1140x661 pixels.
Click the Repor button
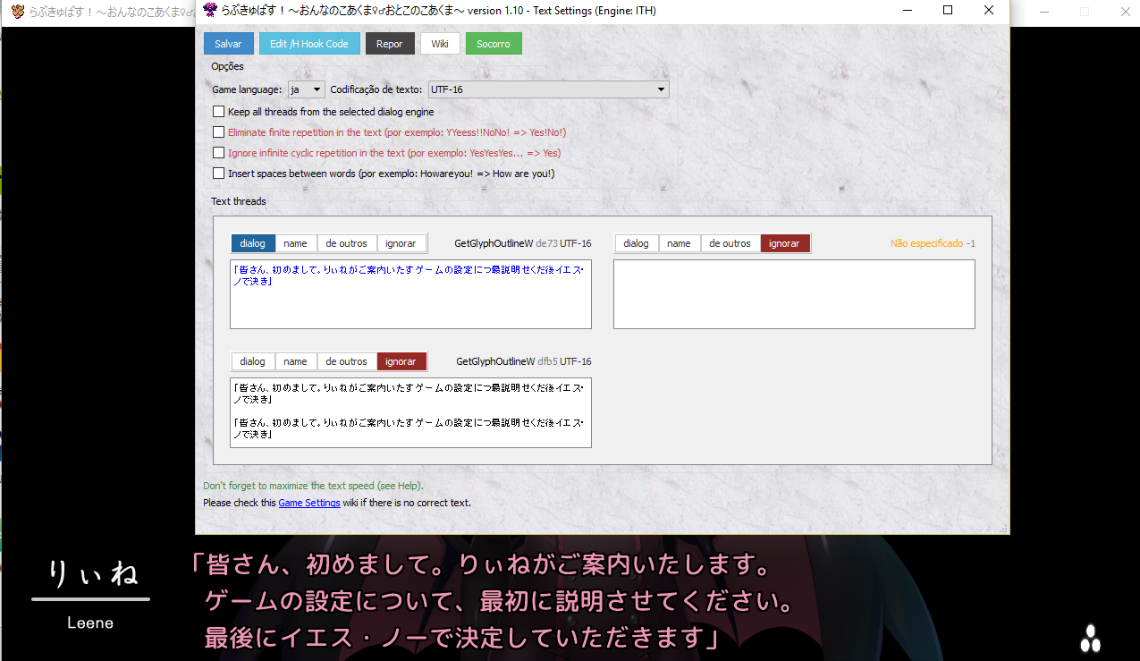(389, 44)
